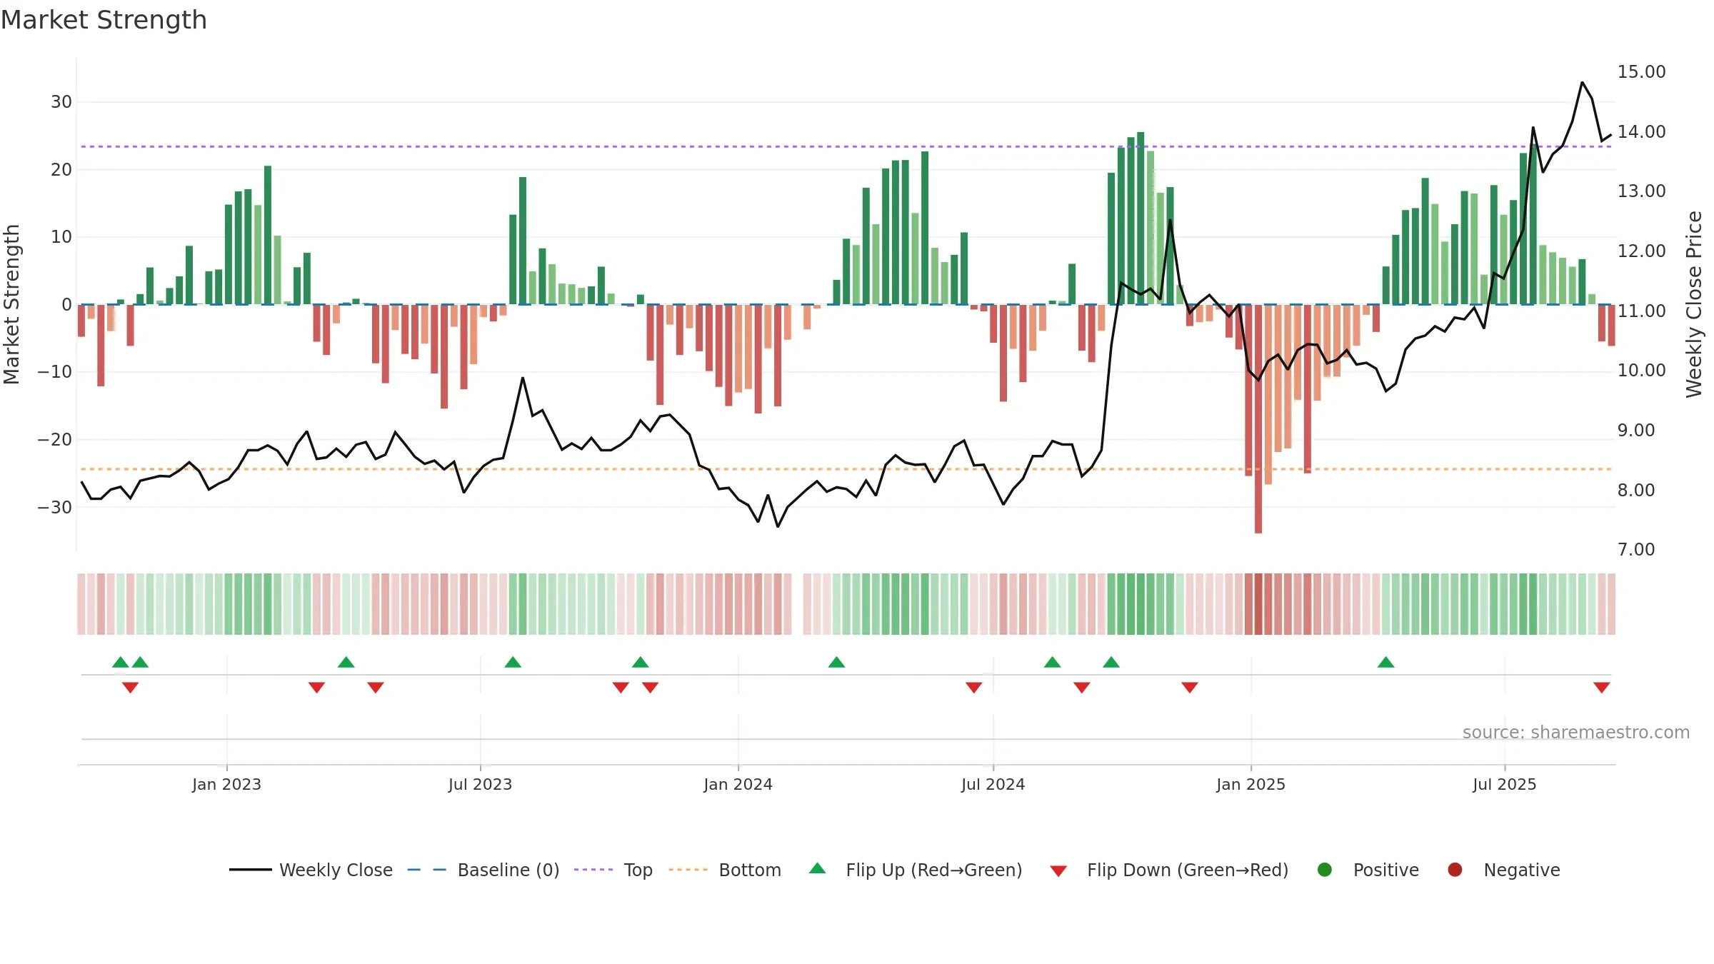Click the 10.00 price tick label

(1641, 371)
